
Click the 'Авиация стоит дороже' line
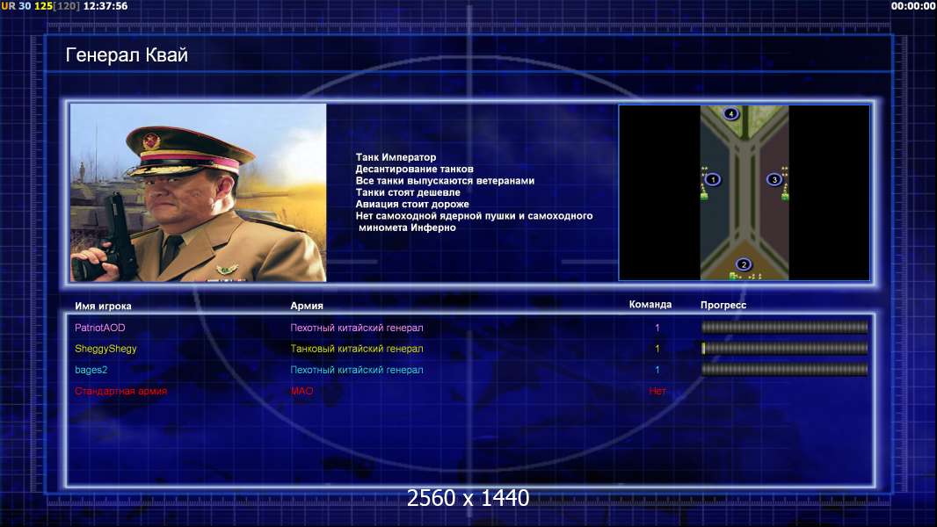click(x=411, y=204)
